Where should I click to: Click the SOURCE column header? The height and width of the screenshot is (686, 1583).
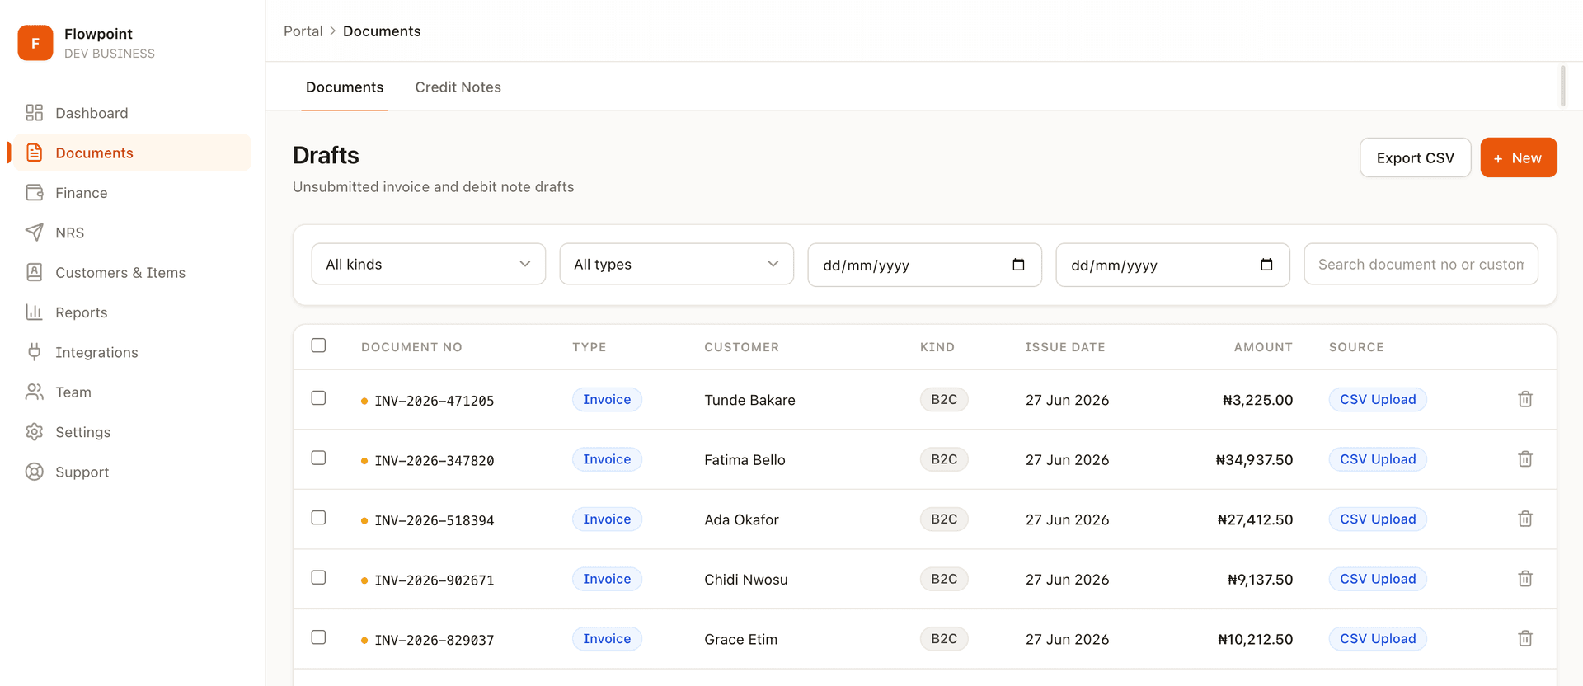[1356, 347]
